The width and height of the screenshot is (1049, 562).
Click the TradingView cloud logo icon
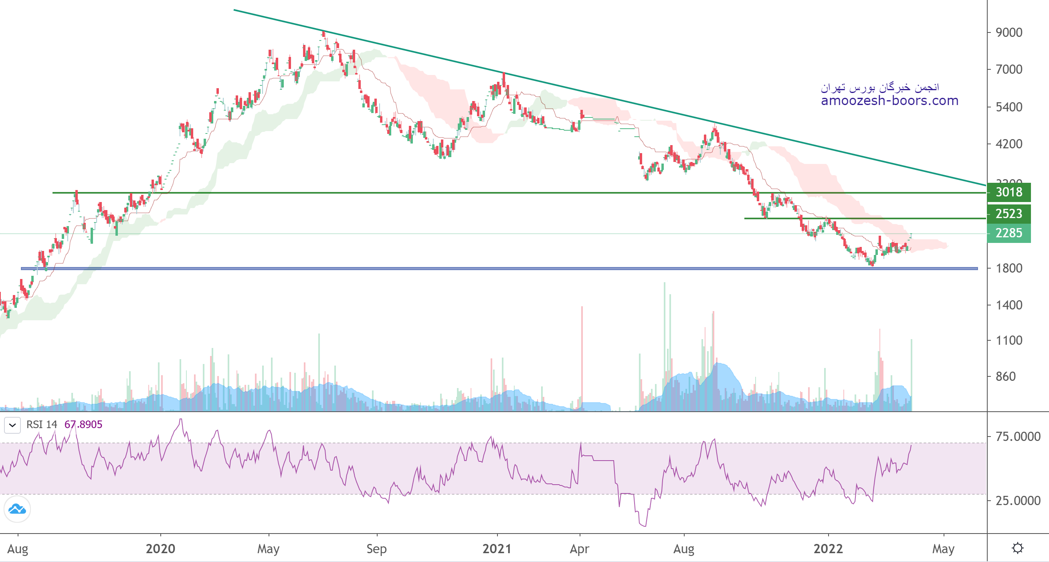point(17,509)
